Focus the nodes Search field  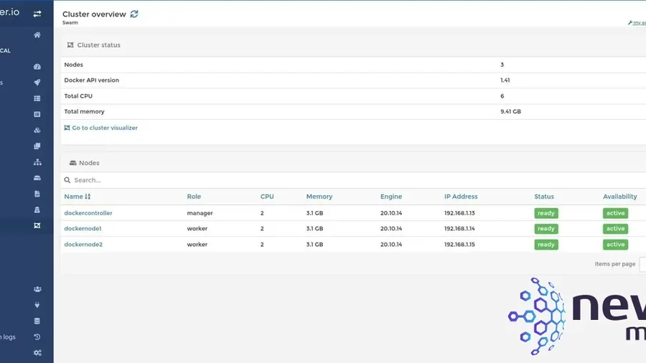coord(355,180)
